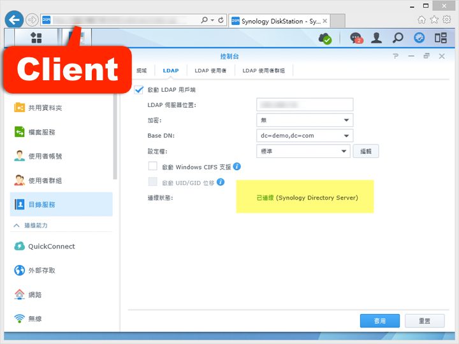Collapse the 連線能力 section

(17, 226)
